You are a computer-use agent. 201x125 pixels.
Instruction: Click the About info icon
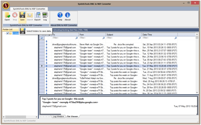tap(68, 16)
